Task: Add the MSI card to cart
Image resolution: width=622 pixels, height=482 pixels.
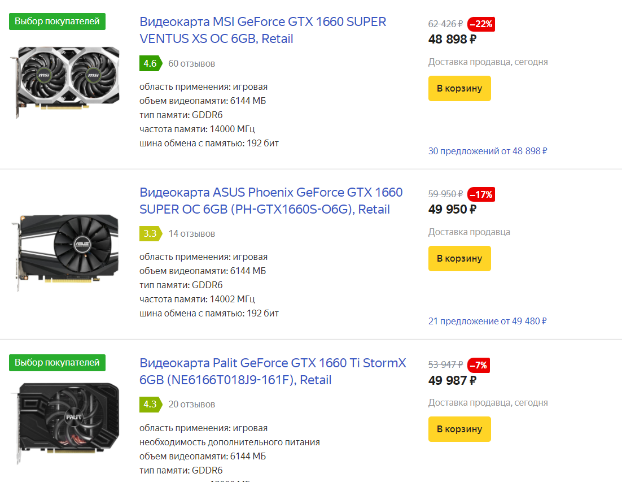Action: [459, 89]
